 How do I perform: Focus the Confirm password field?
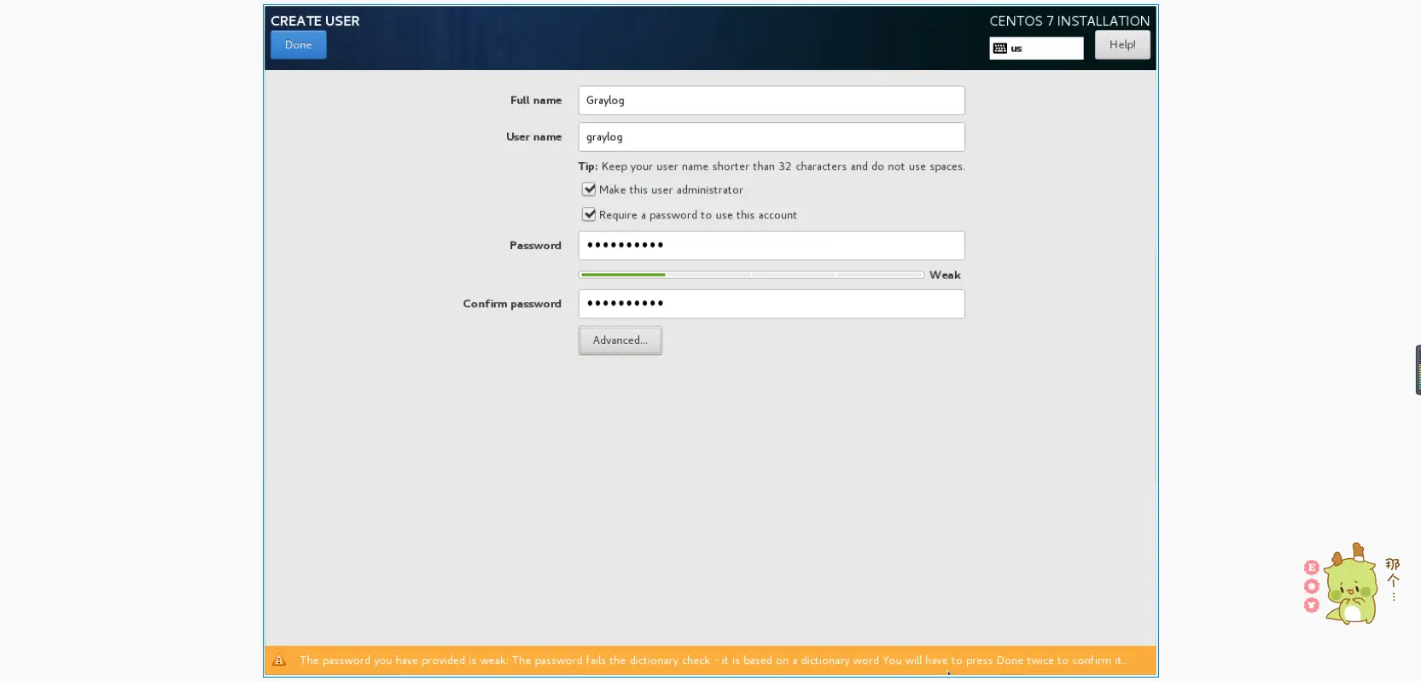772,304
